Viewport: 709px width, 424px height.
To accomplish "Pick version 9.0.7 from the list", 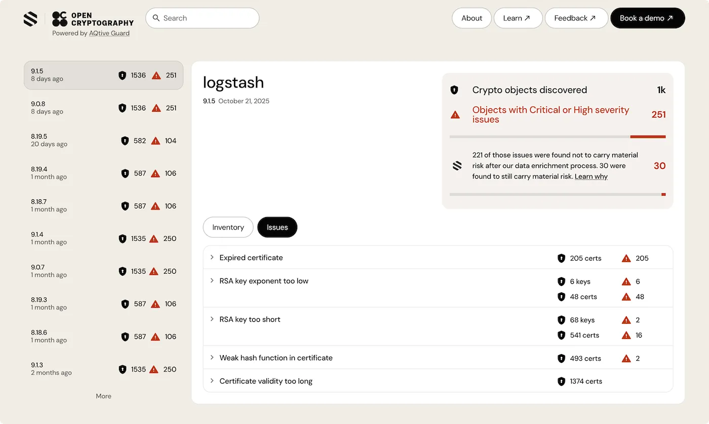I will [x=104, y=271].
